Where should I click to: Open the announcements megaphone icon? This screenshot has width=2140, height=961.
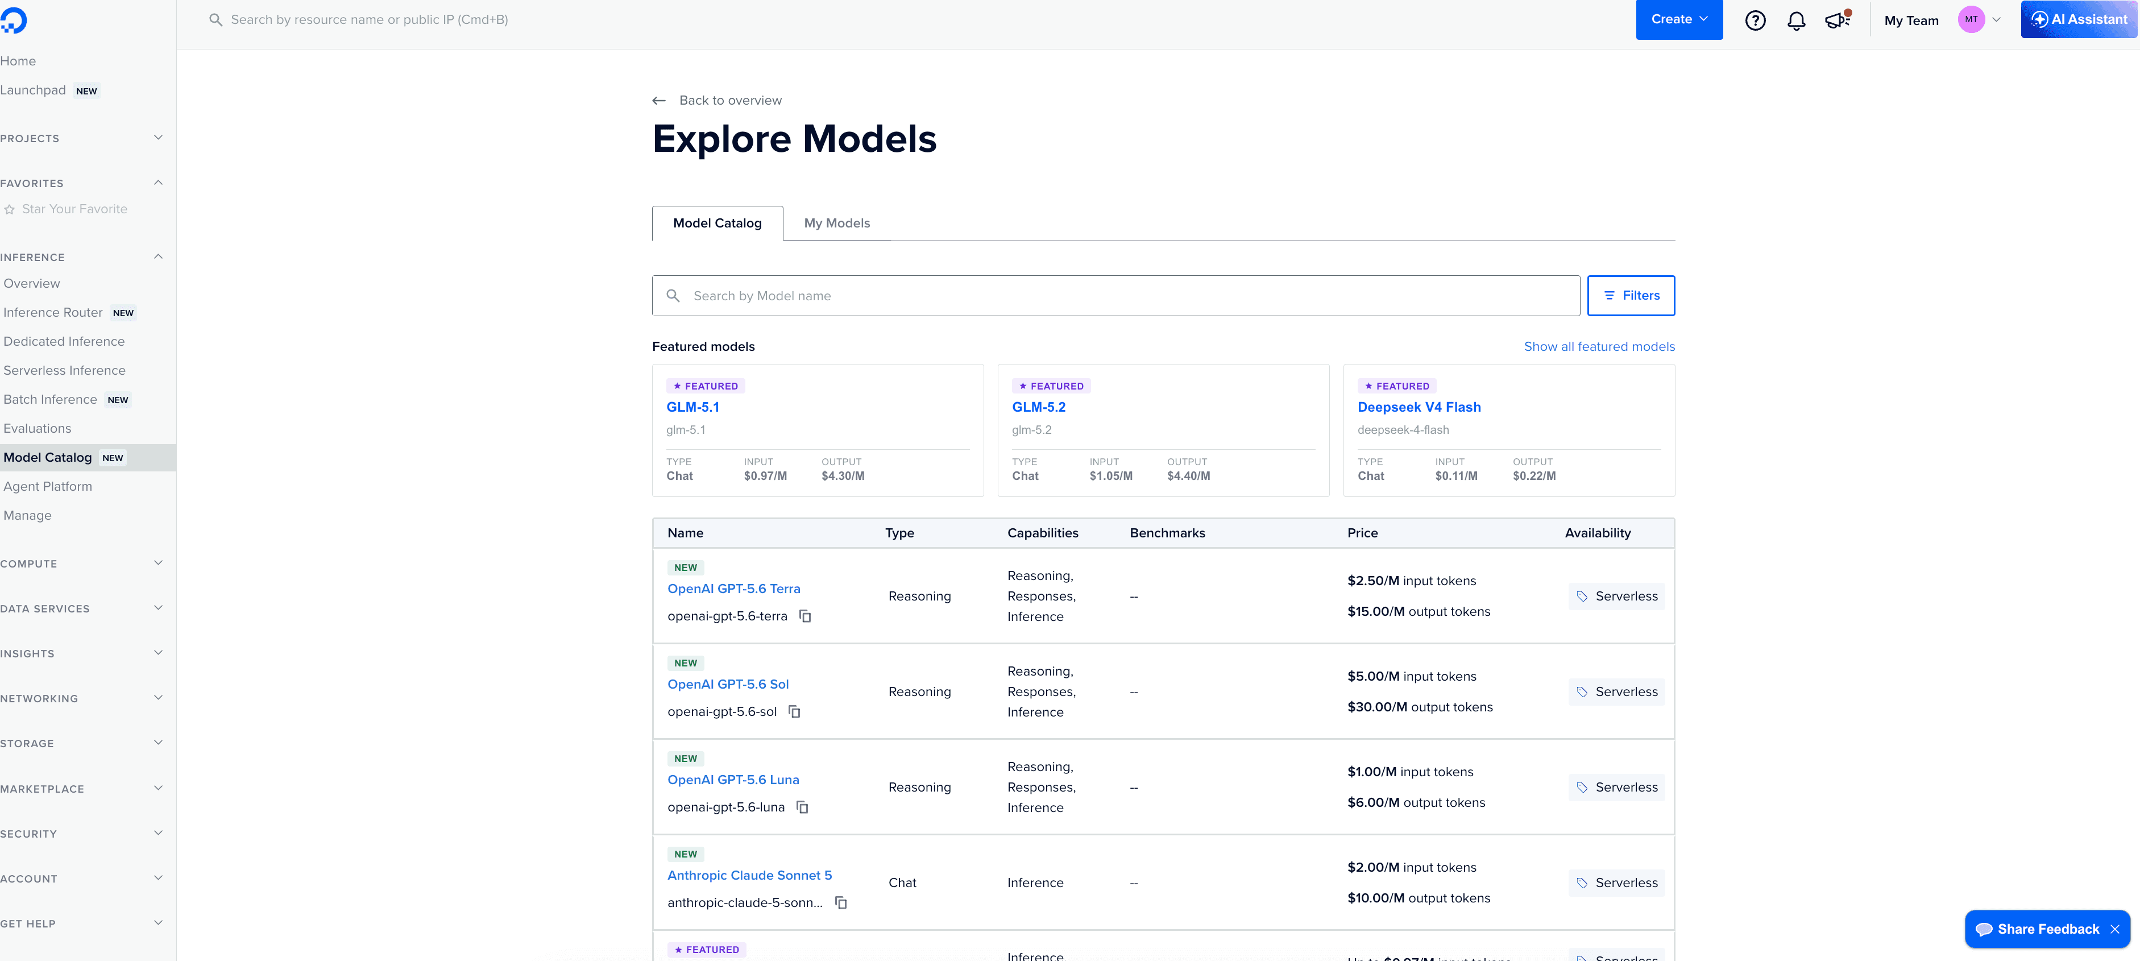pyautogui.click(x=1838, y=19)
